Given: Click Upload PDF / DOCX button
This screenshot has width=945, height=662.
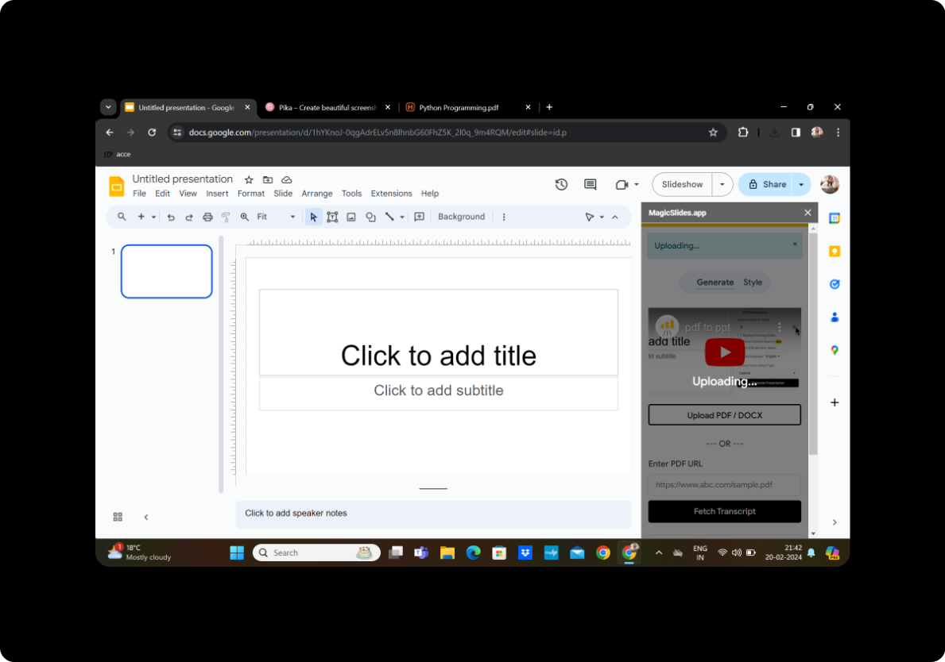Looking at the screenshot, I should tap(724, 415).
